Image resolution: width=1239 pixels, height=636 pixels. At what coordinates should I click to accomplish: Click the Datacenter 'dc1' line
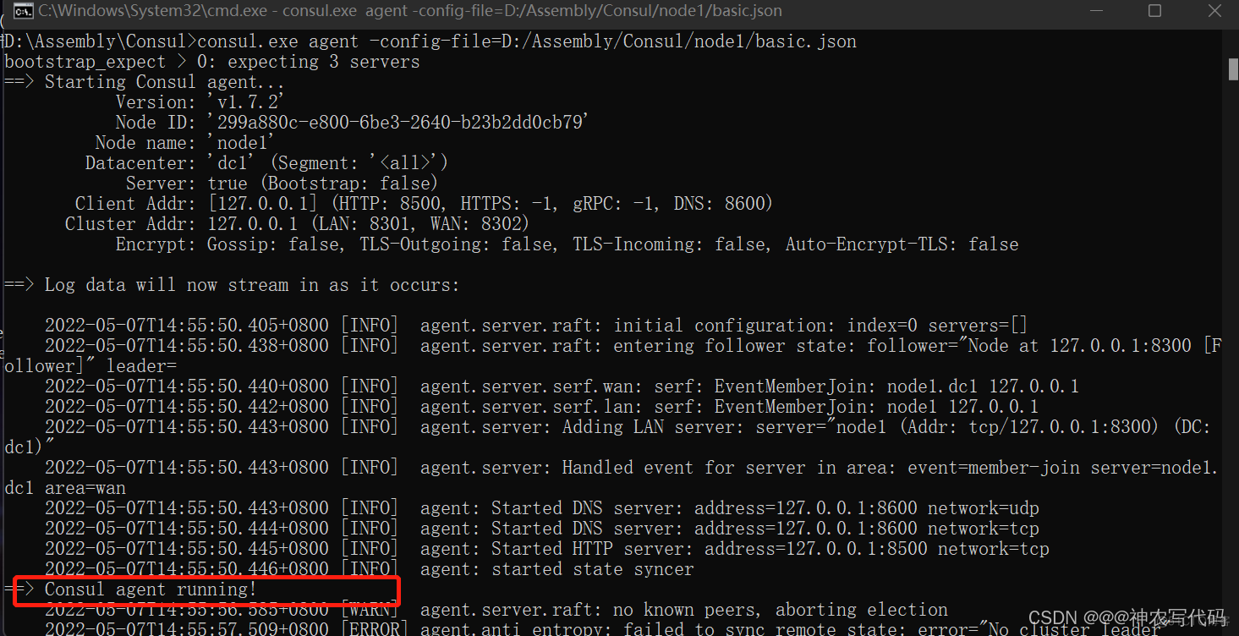(x=266, y=163)
